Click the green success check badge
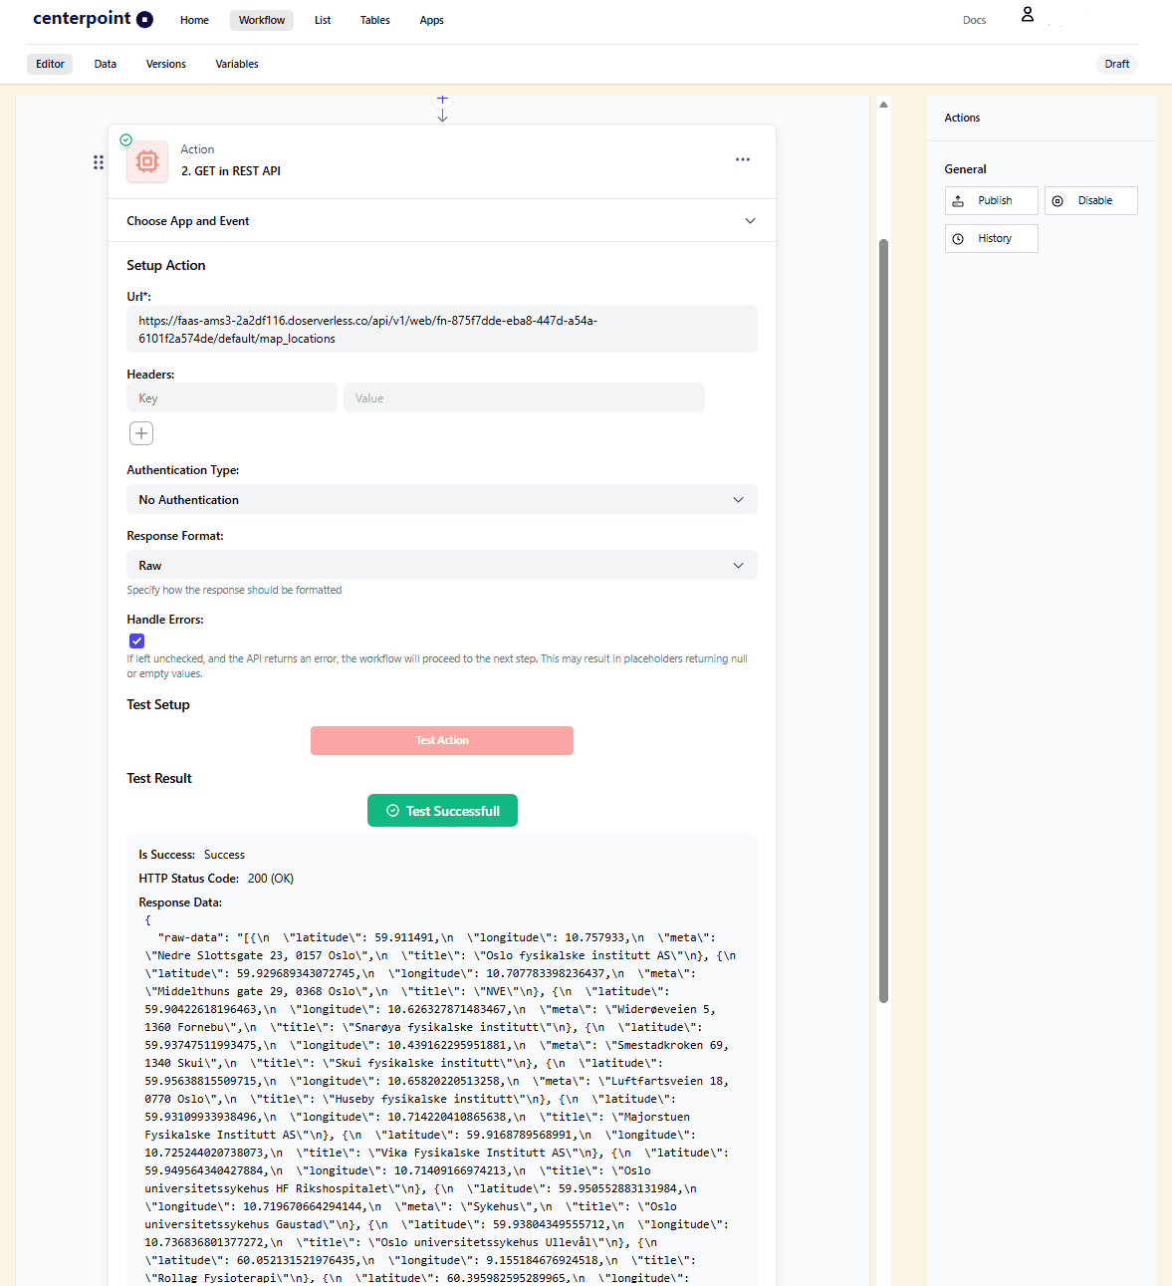This screenshot has height=1286, width=1172. click(x=125, y=139)
